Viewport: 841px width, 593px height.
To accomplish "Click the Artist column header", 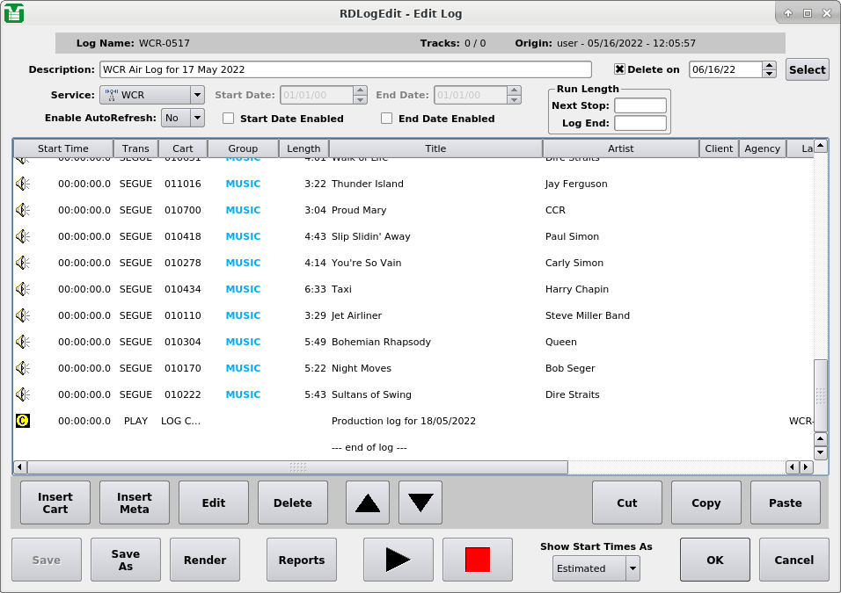I will tap(620, 148).
